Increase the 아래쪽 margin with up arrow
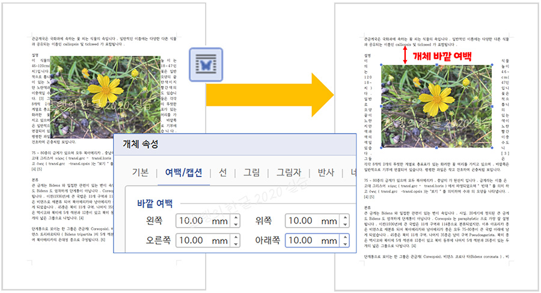The height and width of the screenshot is (293, 541). [345, 237]
